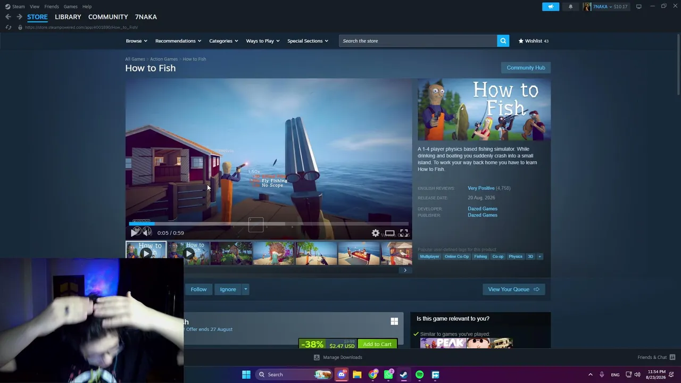The height and width of the screenshot is (383, 681).
Task: Open the 7NAKA profile tab
Action: (146, 17)
